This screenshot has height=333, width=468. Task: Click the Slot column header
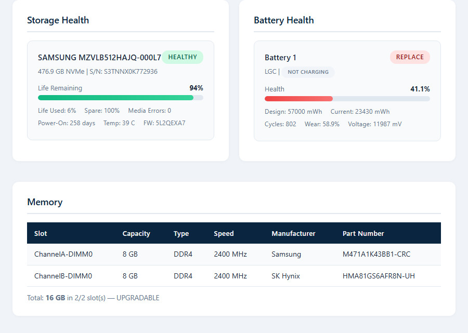41,233
